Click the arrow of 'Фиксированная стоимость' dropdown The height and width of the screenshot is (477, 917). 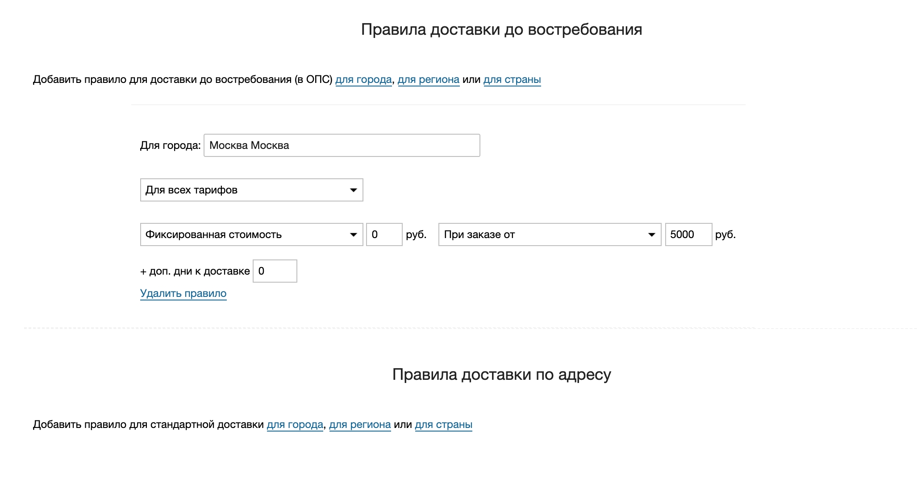[x=353, y=235]
